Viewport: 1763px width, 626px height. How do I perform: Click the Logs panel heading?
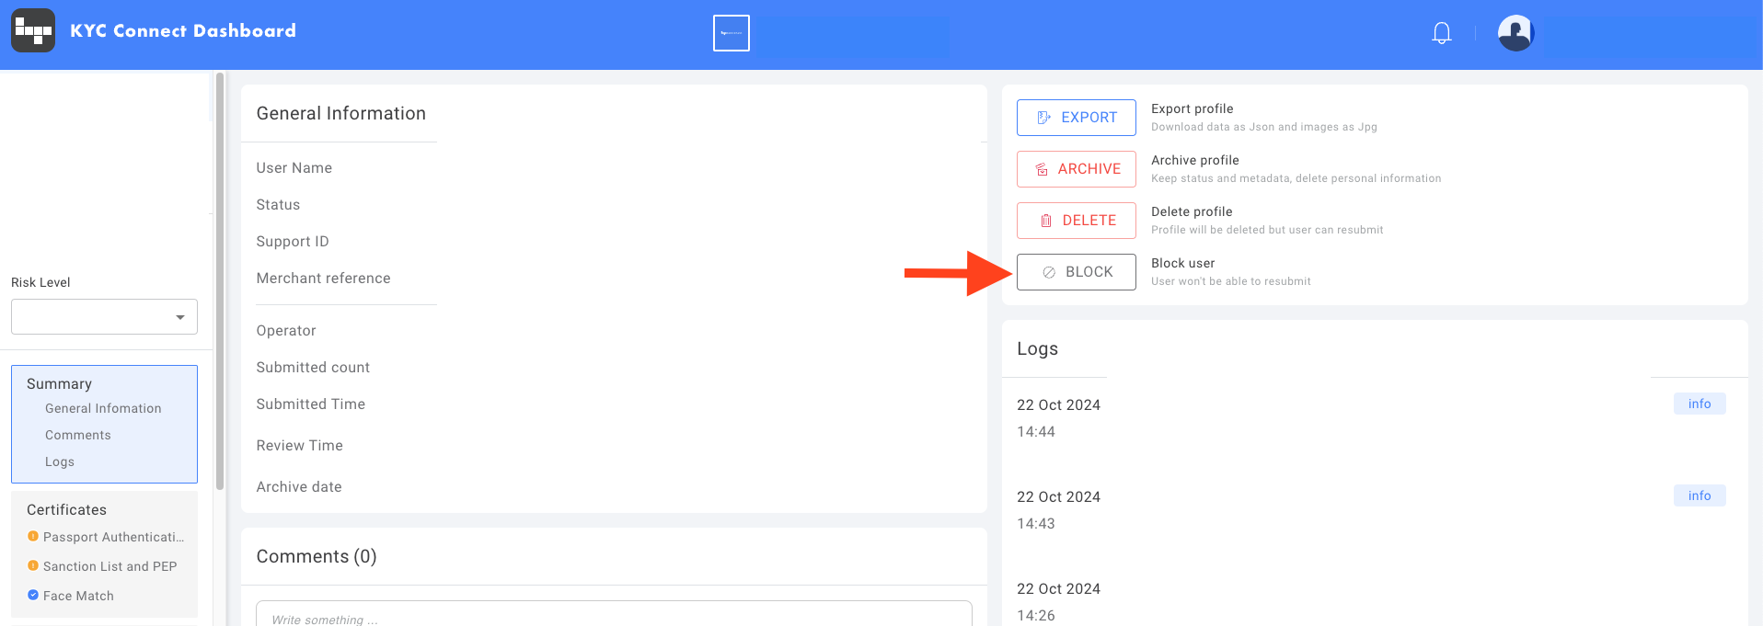[x=1037, y=348]
